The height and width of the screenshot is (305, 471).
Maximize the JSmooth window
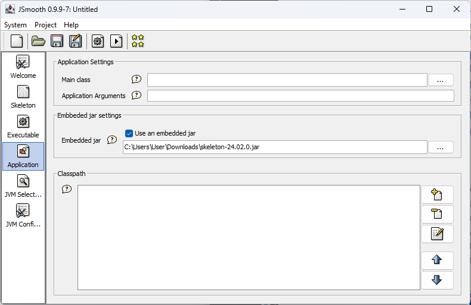(429, 10)
